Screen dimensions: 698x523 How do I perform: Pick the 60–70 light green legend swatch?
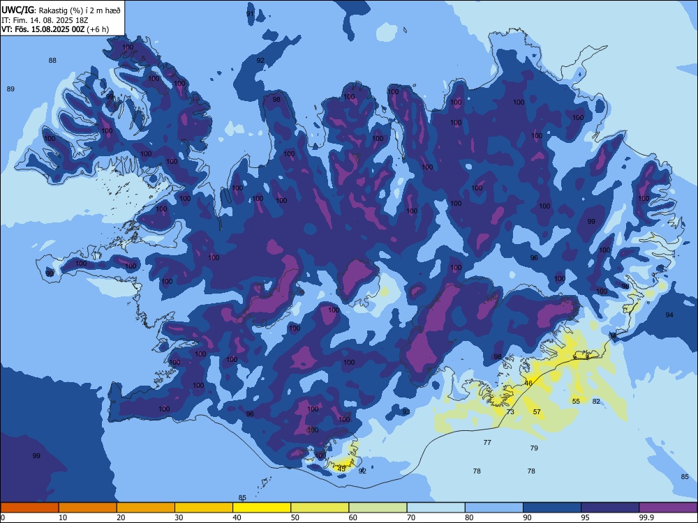pyautogui.click(x=378, y=508)
